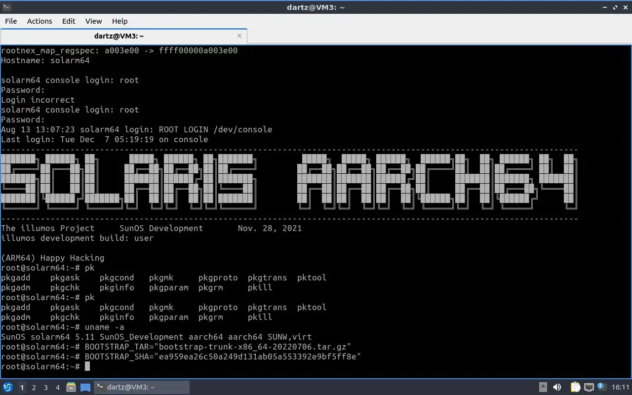Open the Edit menu
The height and width of the screenshot is (395, 632).
click(x=69, y=21)
